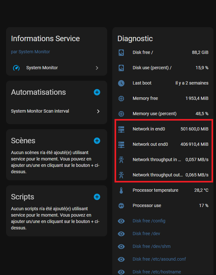216x275 pixels.
Task: Open the System Monitor service entry
Action: point(56,68)
